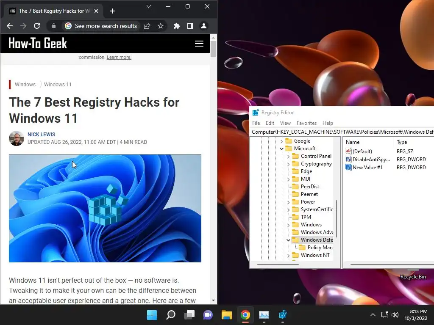Click the How-To Geek logo
The width and height of the screenshot is (434, 325).
38,44
